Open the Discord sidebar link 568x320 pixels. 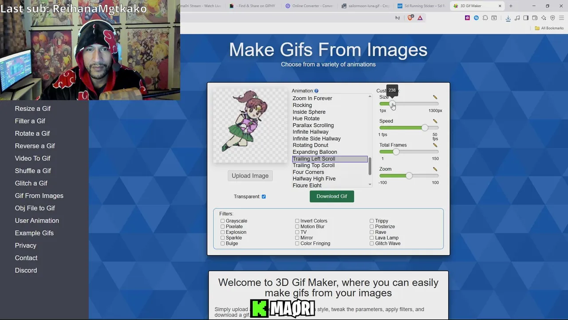(26, 270)
